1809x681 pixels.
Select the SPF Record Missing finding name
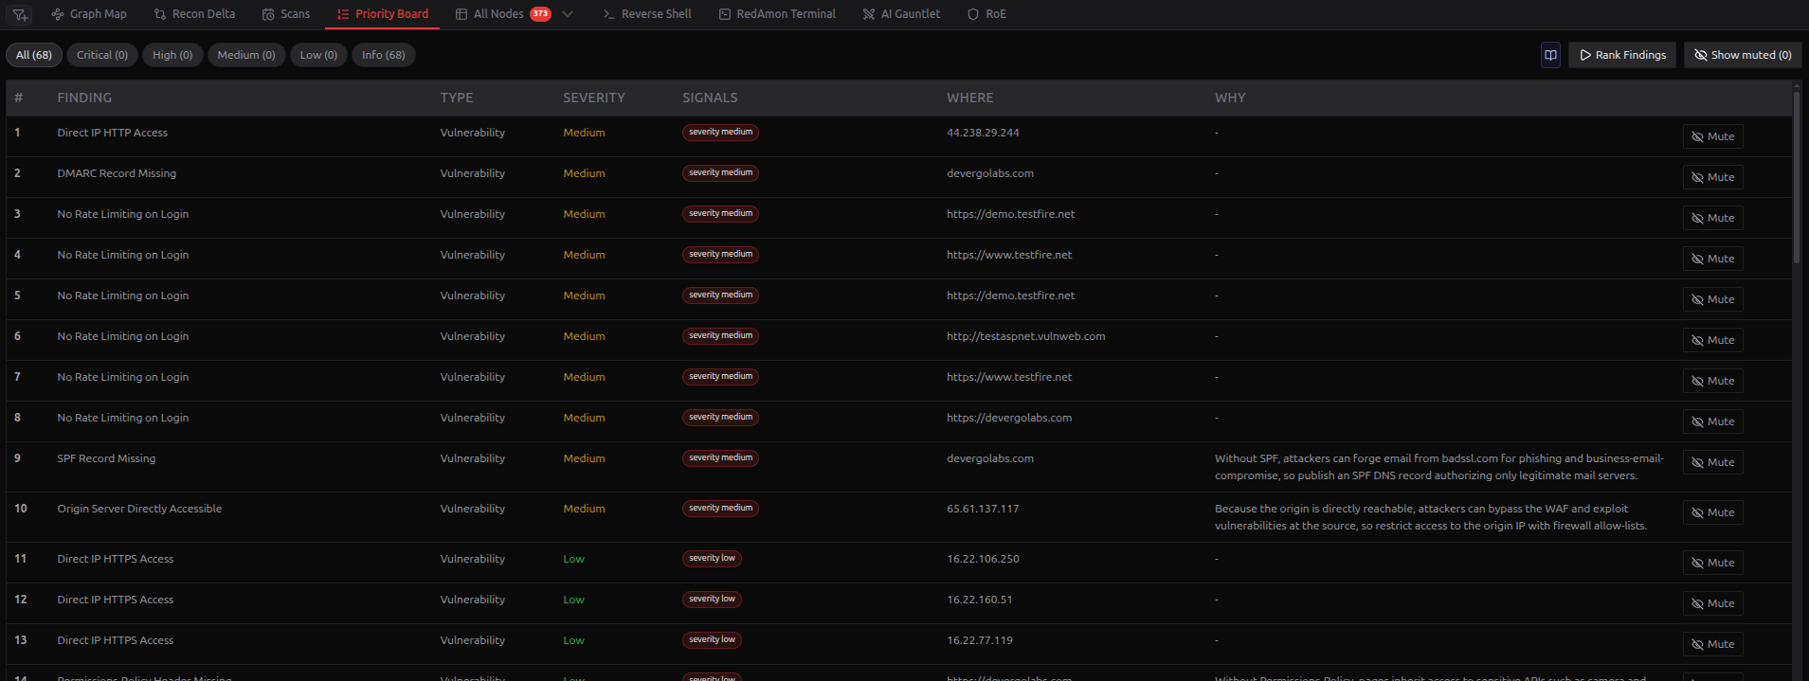tap(106, 458)
